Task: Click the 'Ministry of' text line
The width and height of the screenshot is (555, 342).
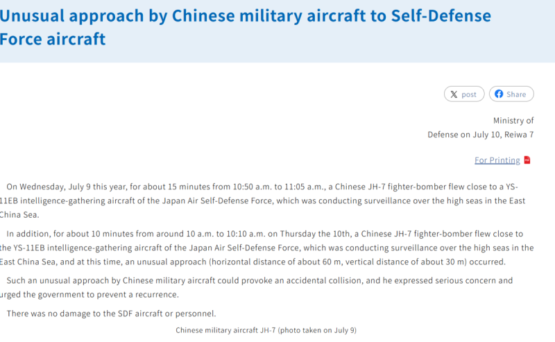Action: (513, 121)
